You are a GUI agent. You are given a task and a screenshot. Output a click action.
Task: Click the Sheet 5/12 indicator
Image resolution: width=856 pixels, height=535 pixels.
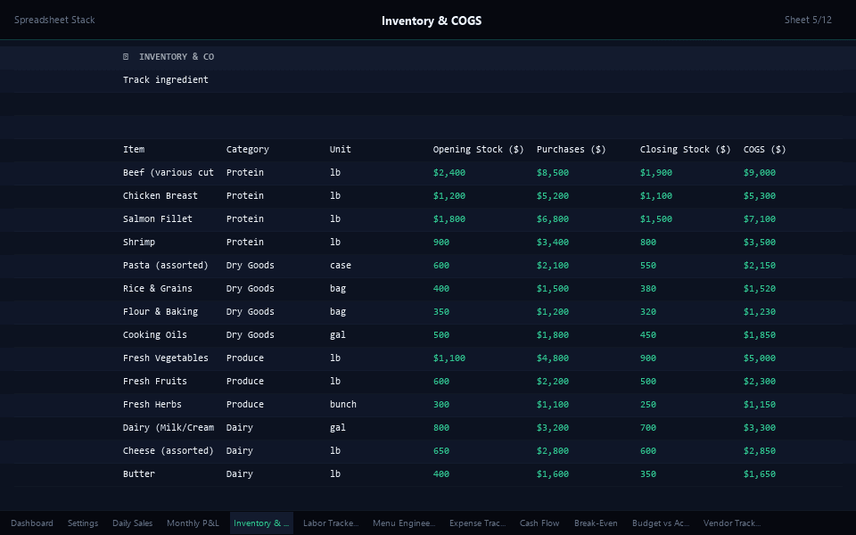[808, 20]
